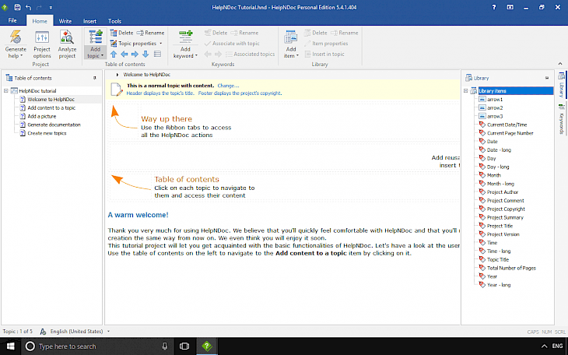Screen dimensions: 568x355
Task: Click the Add item library icon
Action: (x=291, y=37)
